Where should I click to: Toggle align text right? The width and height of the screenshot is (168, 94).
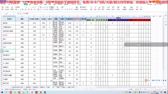point(43,9)
